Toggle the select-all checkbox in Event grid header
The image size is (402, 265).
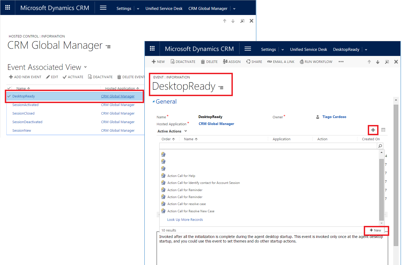[x=9, y=88]
